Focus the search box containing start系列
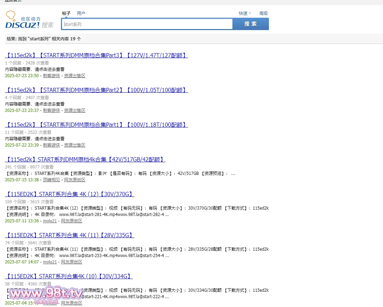Image resolution: width=383 pixels, height=307 pixels. pos(147,24)
